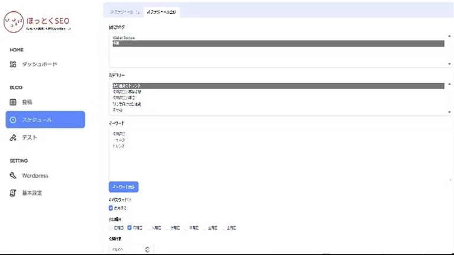The image size is (454, 255).
Task: Open the Wordpress settings link text
Action: (x=35, y=175)
